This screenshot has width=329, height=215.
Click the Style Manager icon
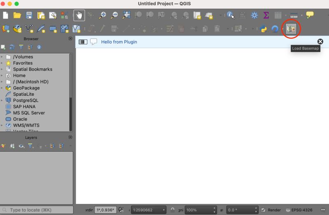coord(65,15)
